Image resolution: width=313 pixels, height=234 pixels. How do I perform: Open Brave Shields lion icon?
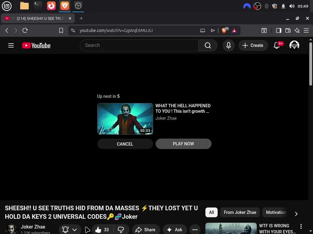tap(224, 30)
